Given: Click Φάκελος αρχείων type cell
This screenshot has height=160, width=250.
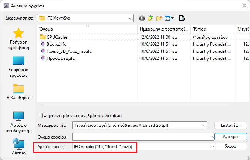Looking at the screenshot, I should 210,37.
